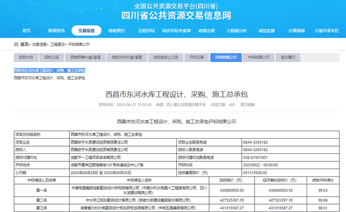Go to 政策法规 in the navigation
This screenshot has height=212, width=346.
(x=207, y=31)
